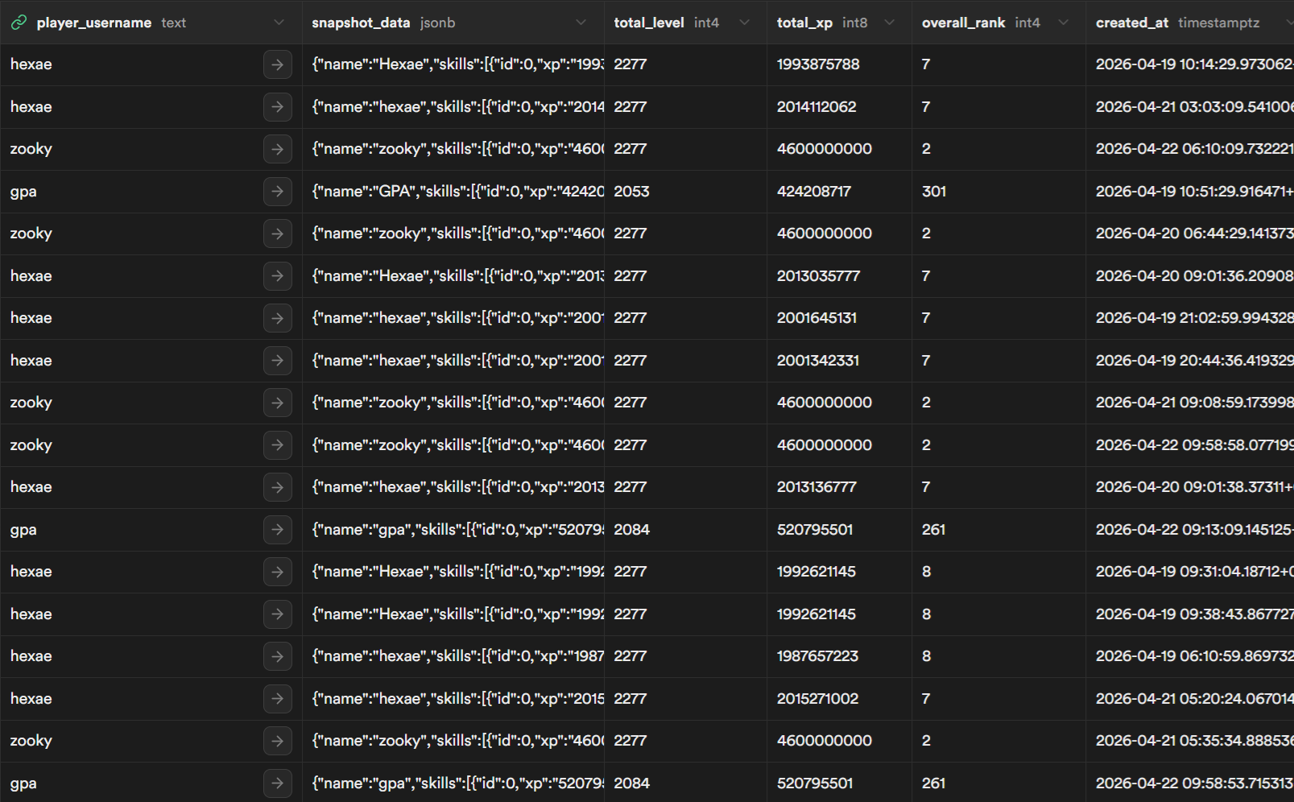This screenshot has width=1294, height=802.
Task: Click the created_at column header label
Action: [x=1131, y=23]
